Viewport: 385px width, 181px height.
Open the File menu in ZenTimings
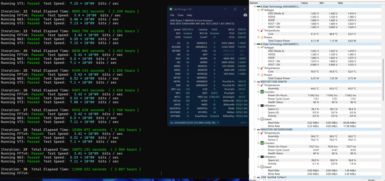pyautogui.click(x=172, y=15)
